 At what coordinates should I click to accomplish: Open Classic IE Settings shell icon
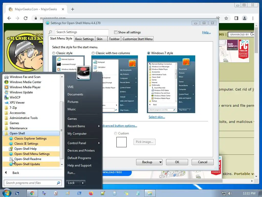11,144
